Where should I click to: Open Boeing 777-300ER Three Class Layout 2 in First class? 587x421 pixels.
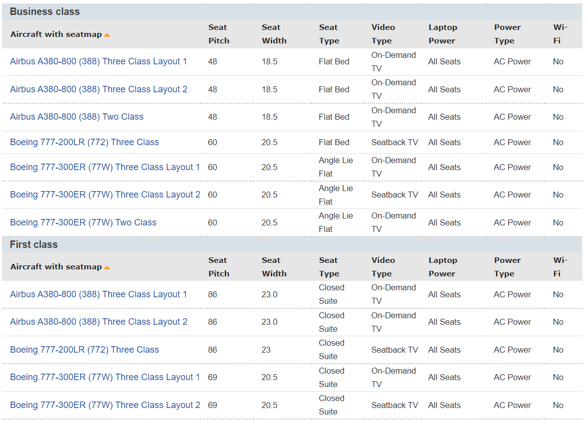(x=105, y=405)
